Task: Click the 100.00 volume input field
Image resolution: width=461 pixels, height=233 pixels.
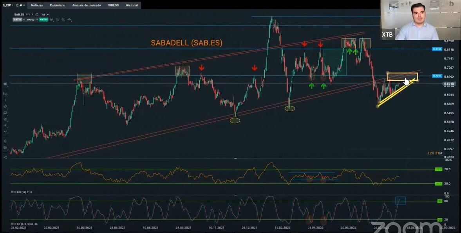Action: 31,20
